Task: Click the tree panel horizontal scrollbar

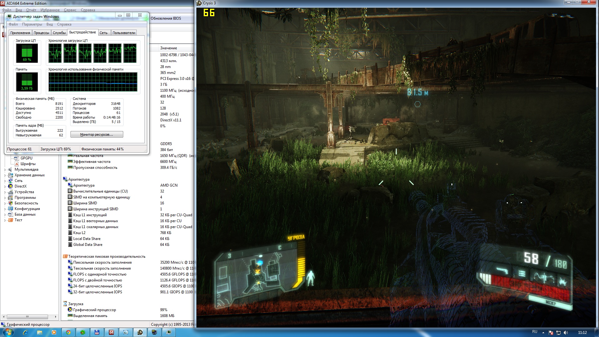Action: point(27,317)
